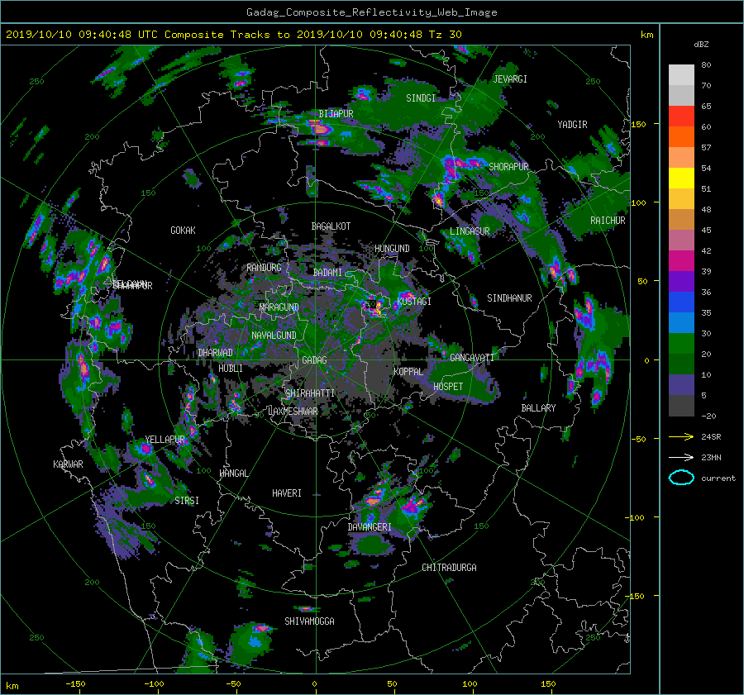Click the HAVERI city label
The height and width of the screenshot is (695, 744).
(287, 493)
